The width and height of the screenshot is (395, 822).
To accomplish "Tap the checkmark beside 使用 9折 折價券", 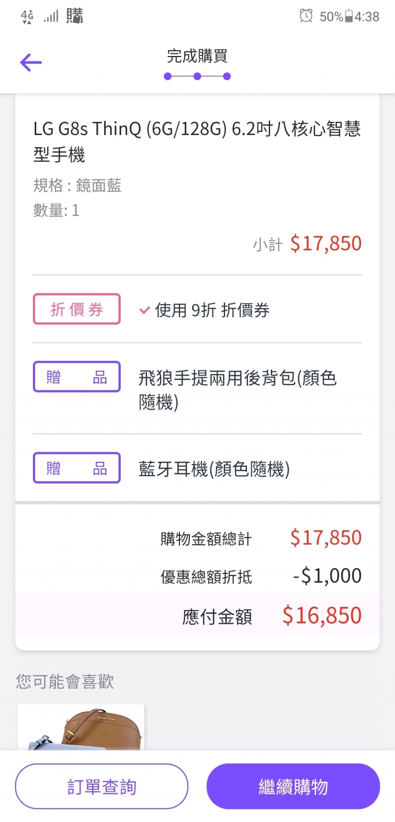I will pos(145,310).
